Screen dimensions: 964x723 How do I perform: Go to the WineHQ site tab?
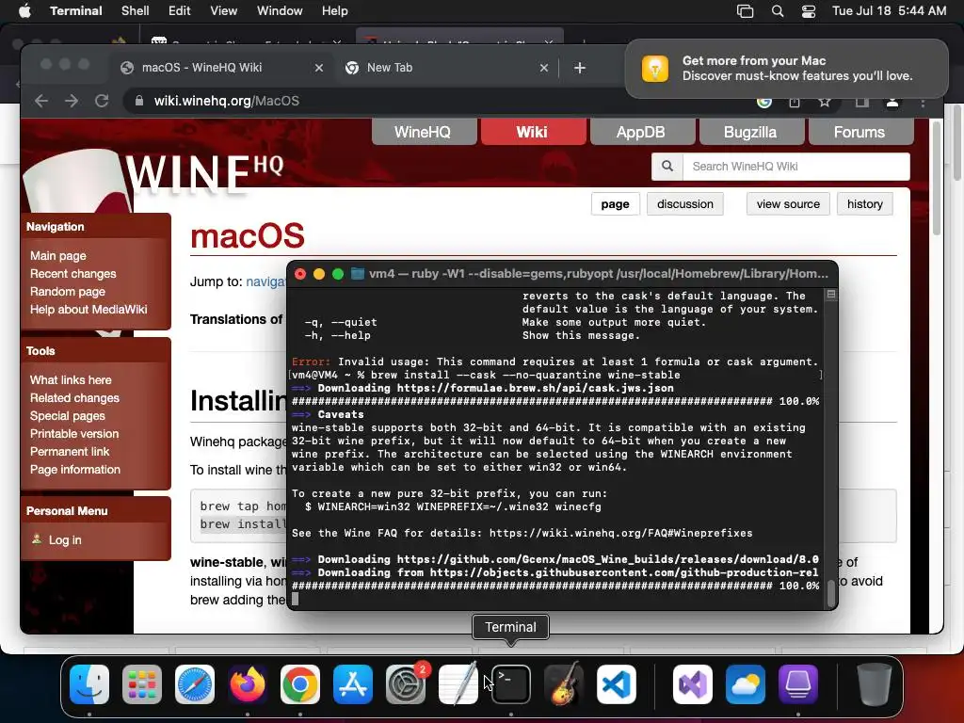click(x=424, y=132)
